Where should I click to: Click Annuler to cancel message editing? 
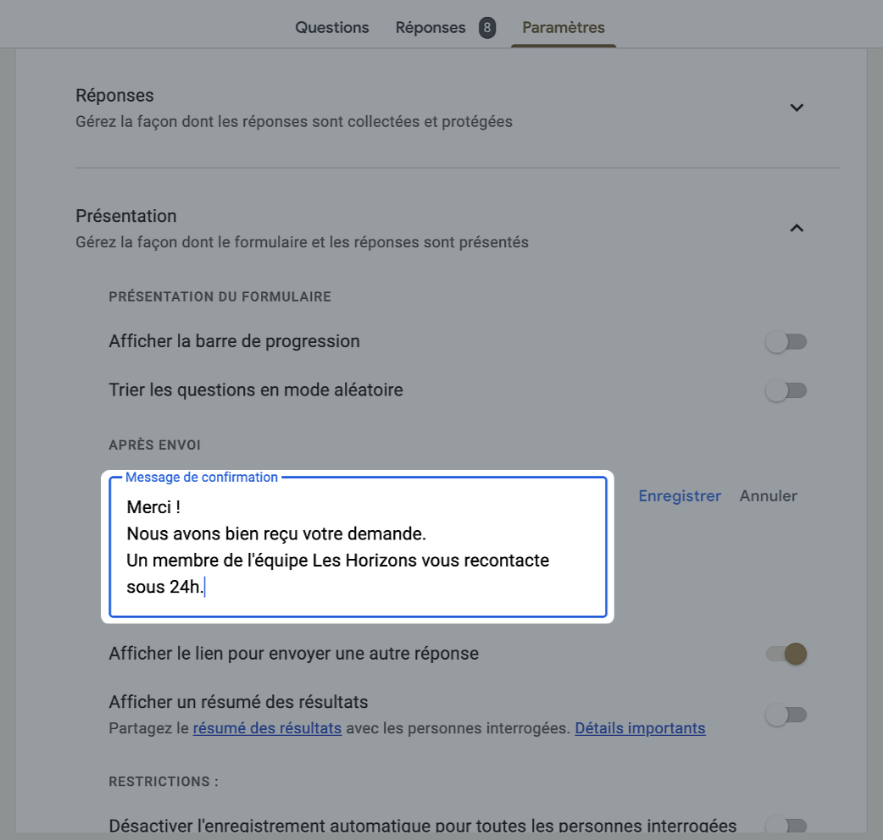click(x=769, y=496)
